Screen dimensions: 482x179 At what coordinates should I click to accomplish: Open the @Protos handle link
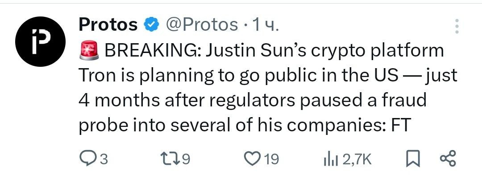202,25
